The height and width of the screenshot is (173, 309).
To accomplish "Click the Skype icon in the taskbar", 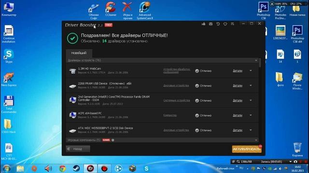I will [146, 169].
